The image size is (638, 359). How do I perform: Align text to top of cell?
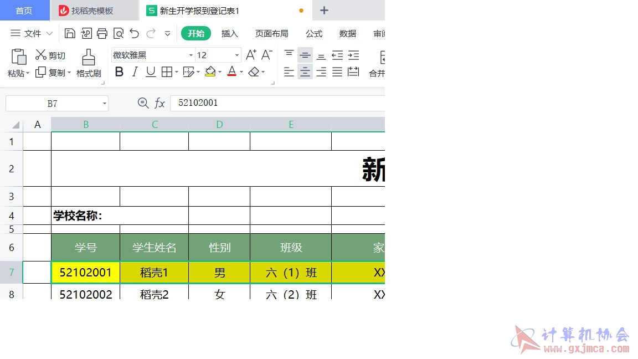click(x=289, y=54)
